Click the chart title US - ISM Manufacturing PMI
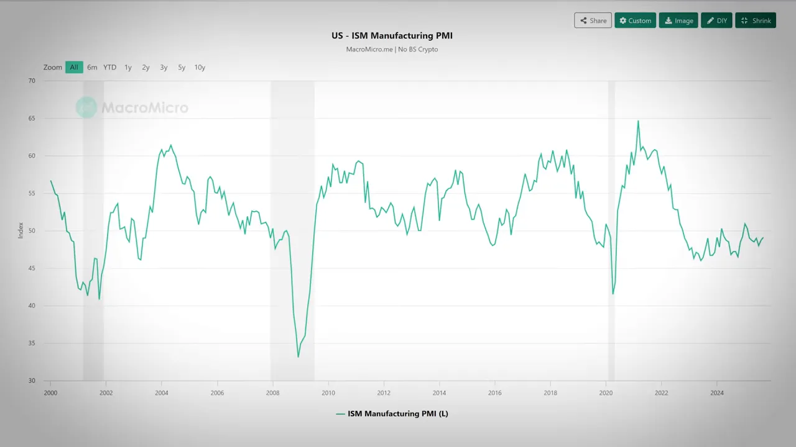This screenshot has width=796, height=447. [x=392, y=36]
